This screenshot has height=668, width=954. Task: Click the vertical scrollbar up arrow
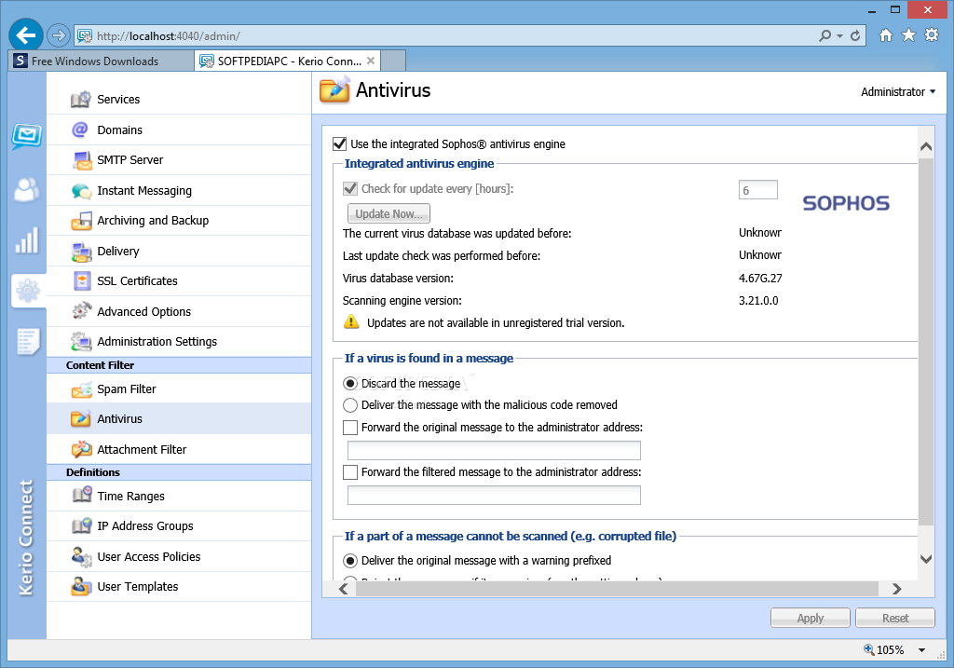pyautogui.click(x=926, y=146)
